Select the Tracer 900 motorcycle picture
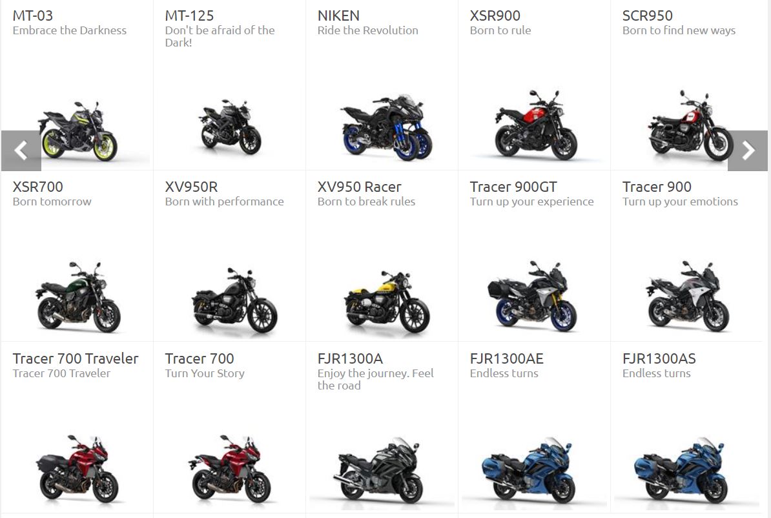This screenshot has width=771, height=518. coord(688,296)
